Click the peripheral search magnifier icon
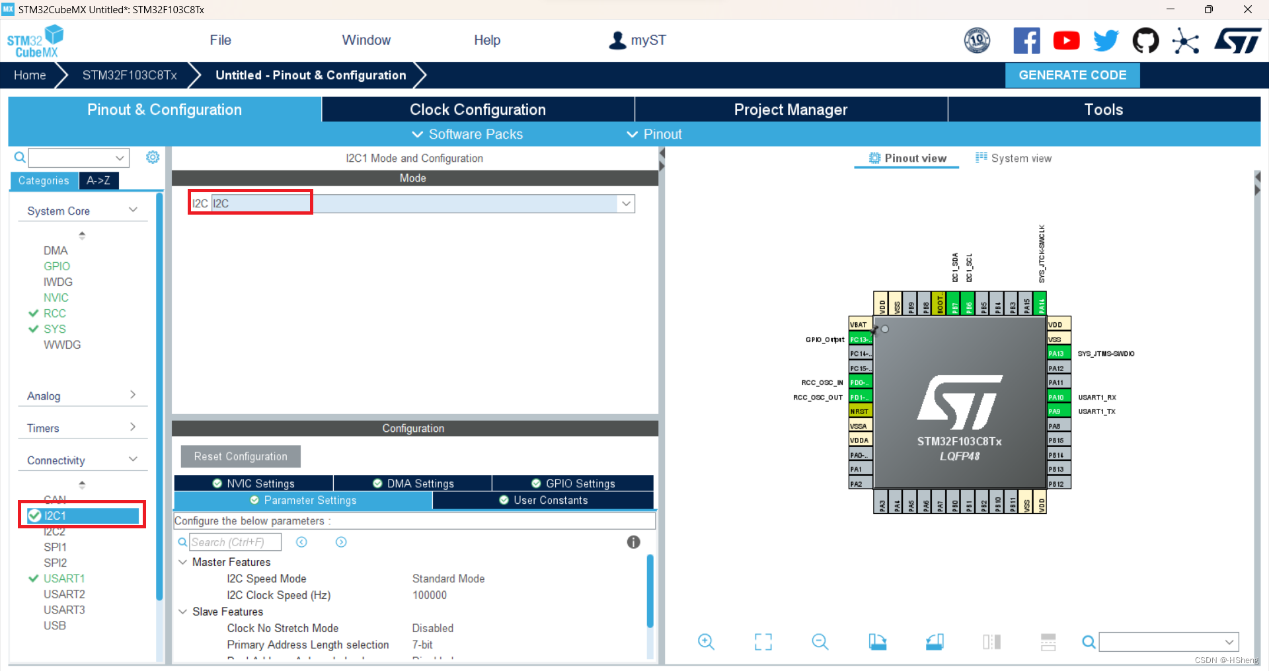This screenshot has width=1269, height=671. coord(20,157)
